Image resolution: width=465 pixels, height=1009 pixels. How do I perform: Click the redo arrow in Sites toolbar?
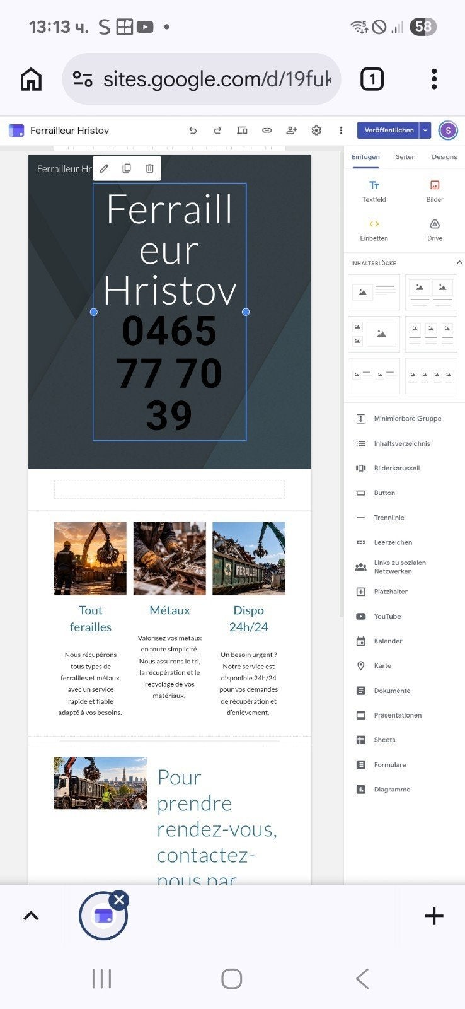click(x=217, y=131)
